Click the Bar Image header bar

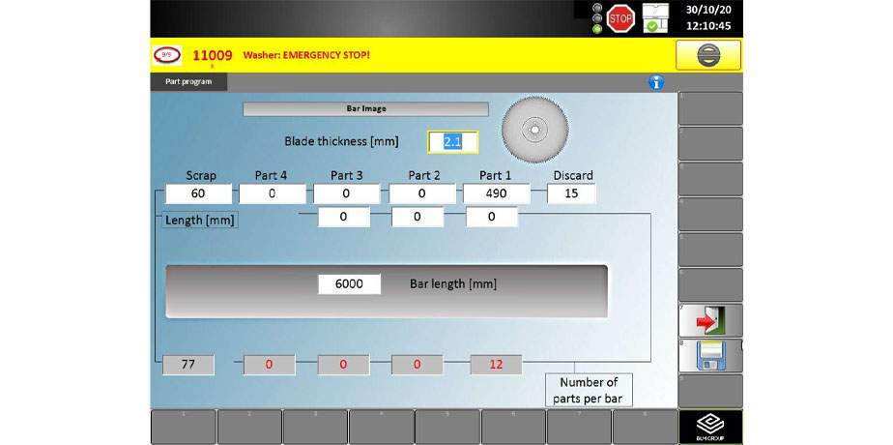tap(365, 109)
